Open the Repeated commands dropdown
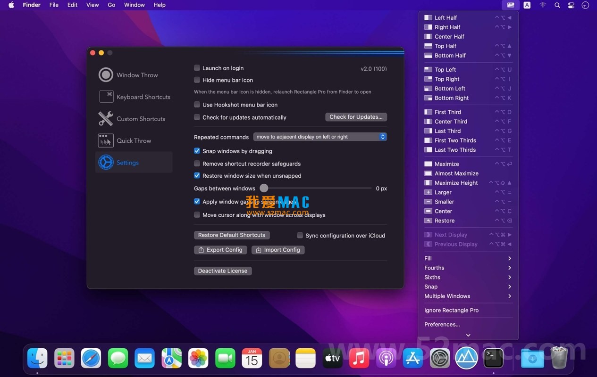 [x=320, y=137]
